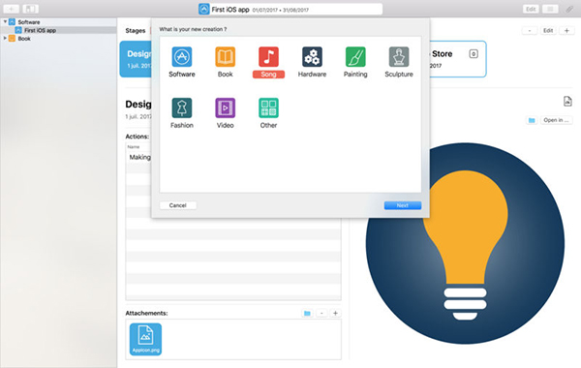Pick the Hardware creation type icon
This screenshot has width=581, height=368.
click(312, 57)
